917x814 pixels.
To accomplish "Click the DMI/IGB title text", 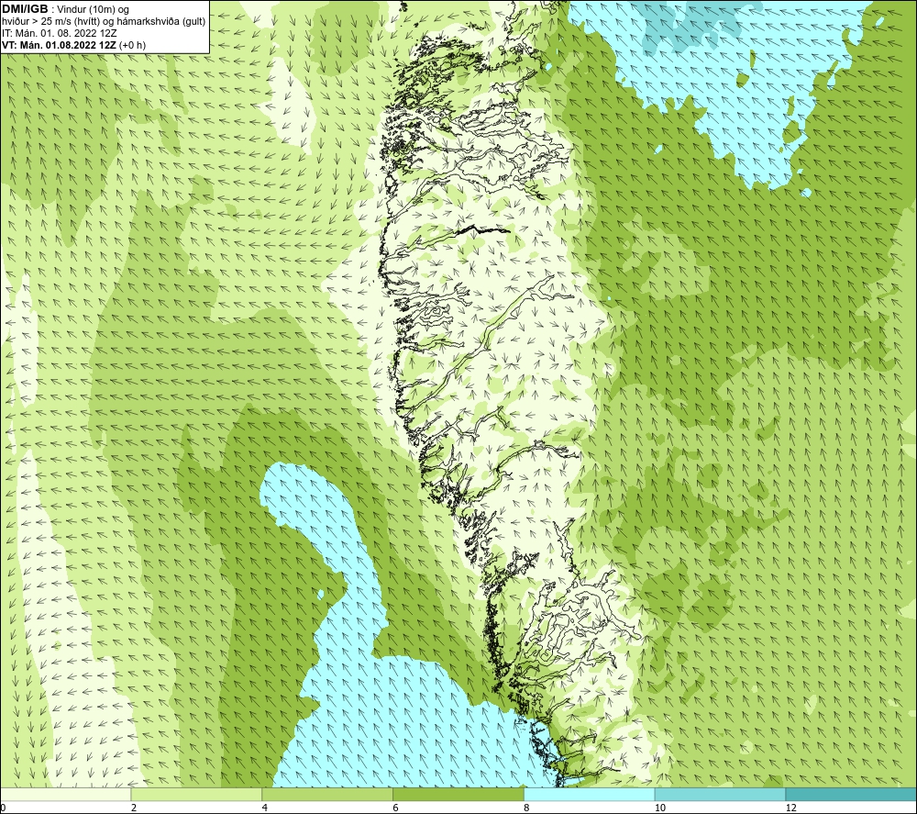I will 25,9.
